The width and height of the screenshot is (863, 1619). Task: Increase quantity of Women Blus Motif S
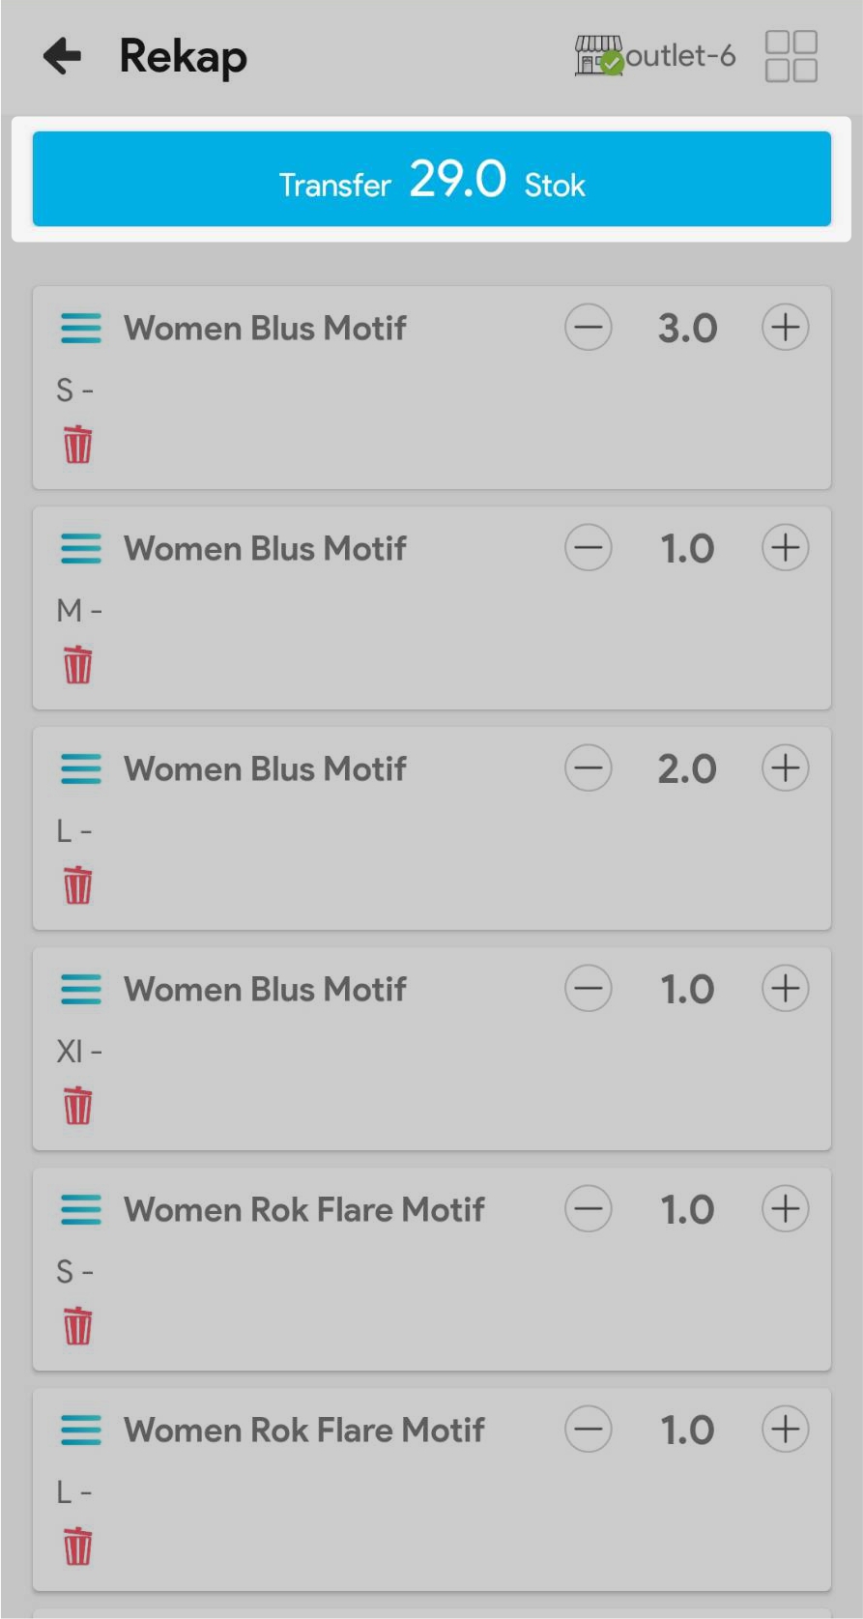[x=785, y=328]
